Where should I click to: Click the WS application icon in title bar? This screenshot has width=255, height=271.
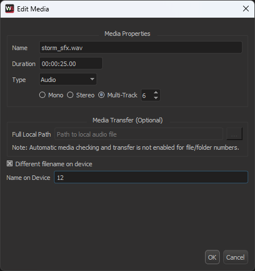[x=10, y=9]
